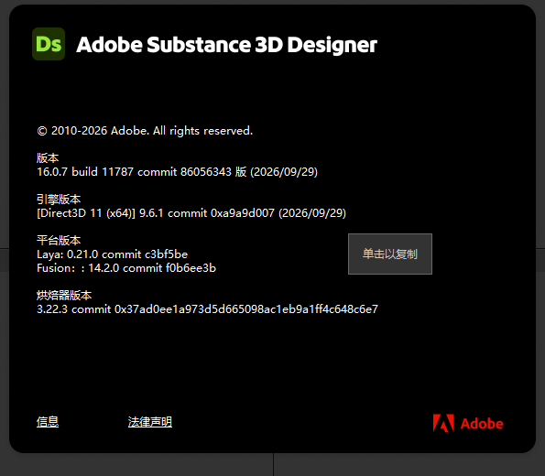The width and height of the screenshot is (545, 476).
Task: Open the 信息 link
Action: [x=48, y=422]
